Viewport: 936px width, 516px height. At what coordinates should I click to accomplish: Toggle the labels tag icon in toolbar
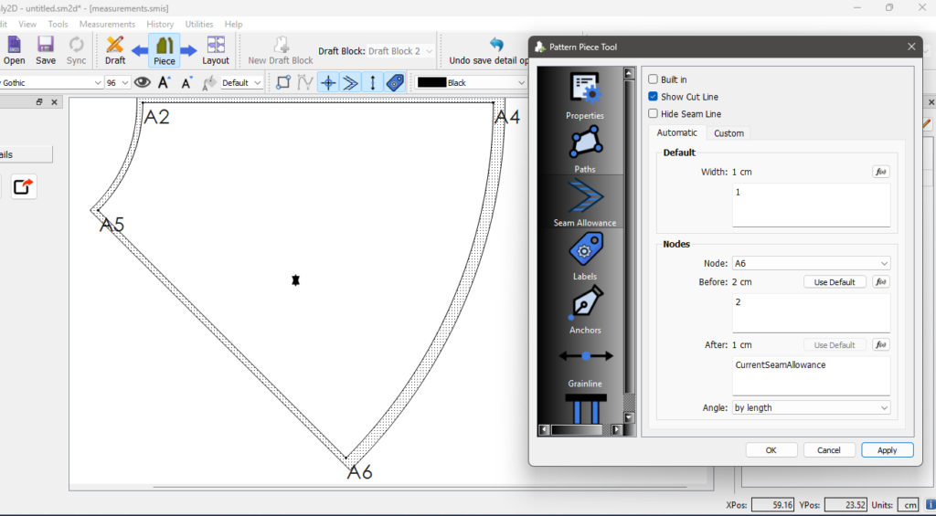[395, 82]
